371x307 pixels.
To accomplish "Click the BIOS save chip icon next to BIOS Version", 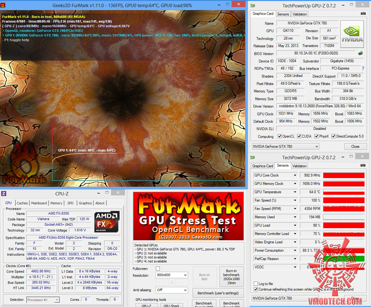I will 360,53.
